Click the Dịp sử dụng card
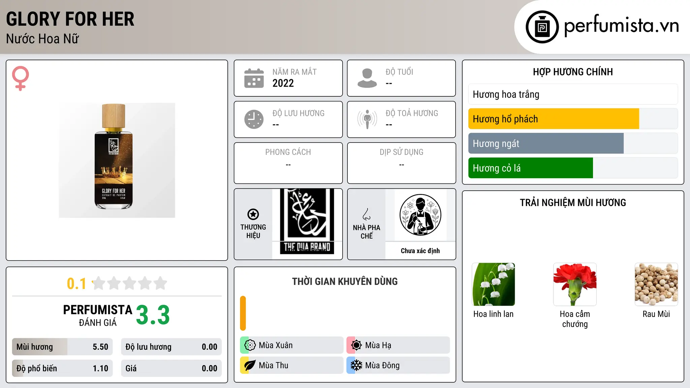Image resolution: width=690 pixels, height=388 pixels. (x=402, y=163)
